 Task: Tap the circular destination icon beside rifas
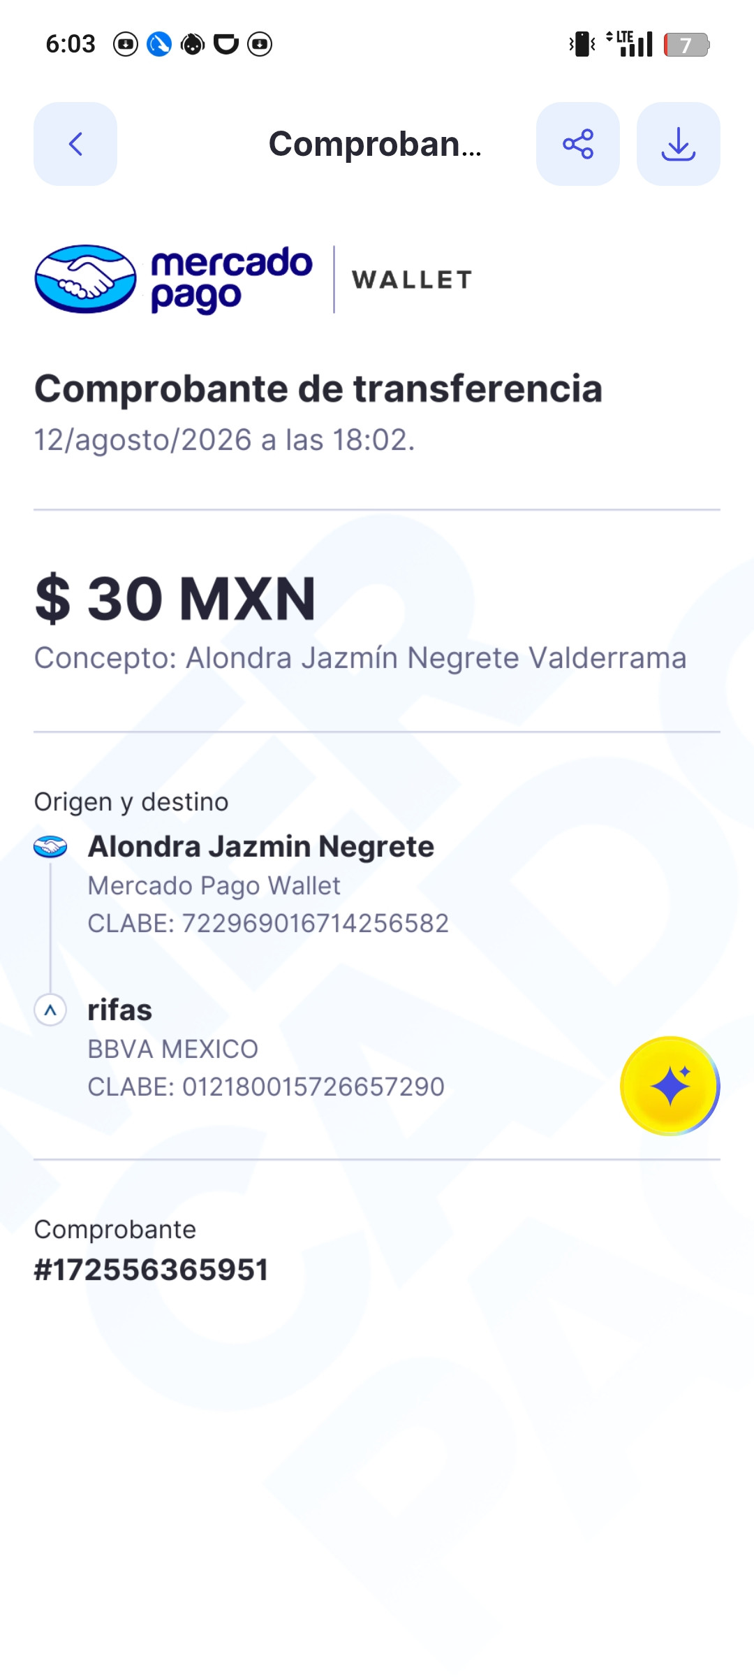click(50, 1010)
